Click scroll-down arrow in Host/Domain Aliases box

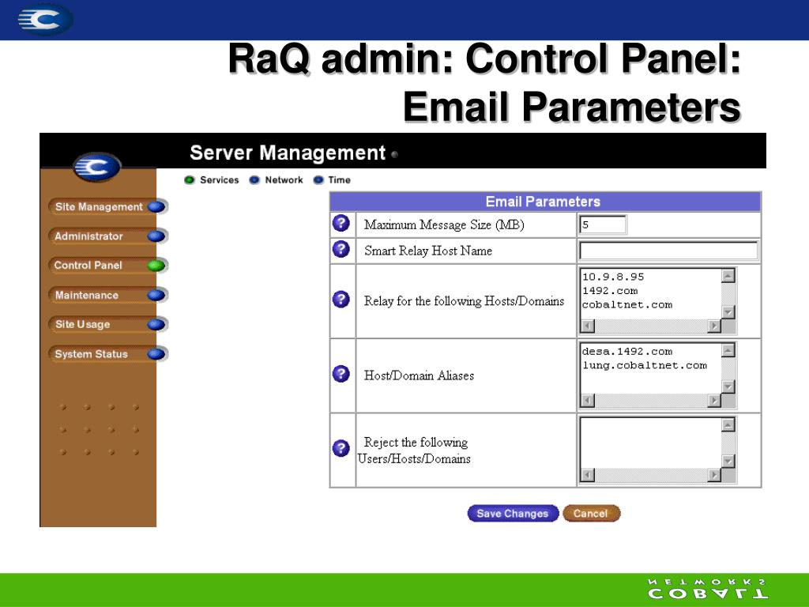pyautogui.click(x=728, y=386)
